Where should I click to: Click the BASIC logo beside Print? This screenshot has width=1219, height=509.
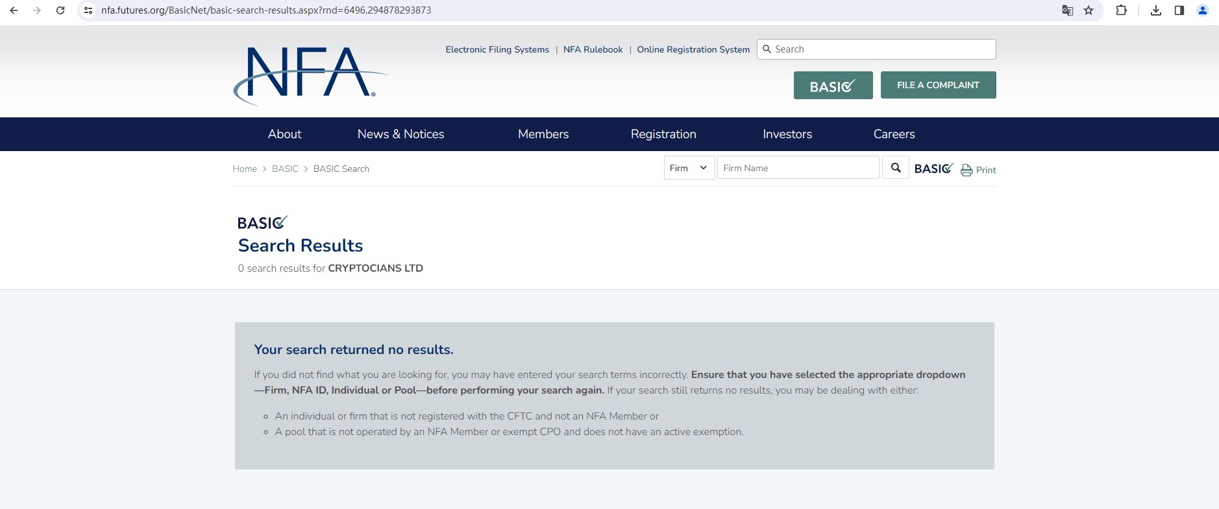pyautogui.click(x=934, y=169)
